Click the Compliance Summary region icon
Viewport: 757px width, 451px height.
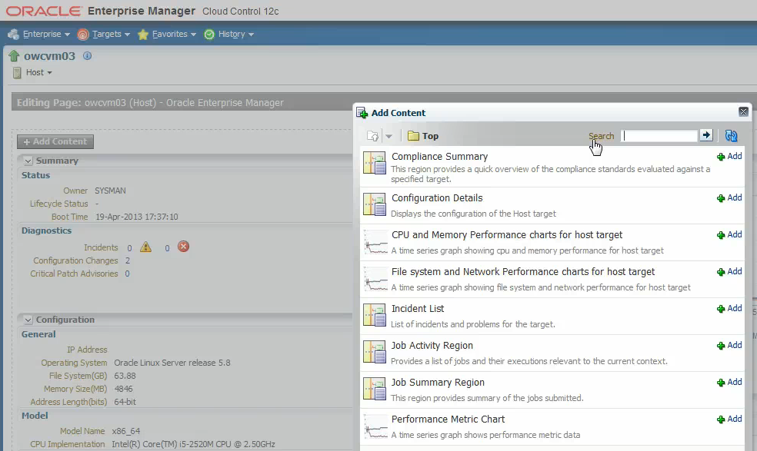(x=375, y=163)
